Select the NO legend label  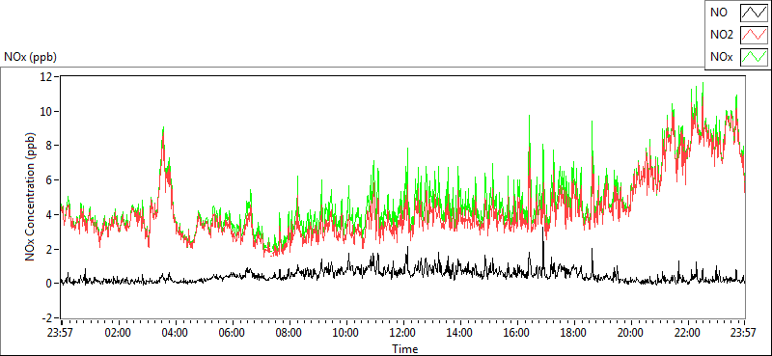pyautogui.click(x=719, y=13)
